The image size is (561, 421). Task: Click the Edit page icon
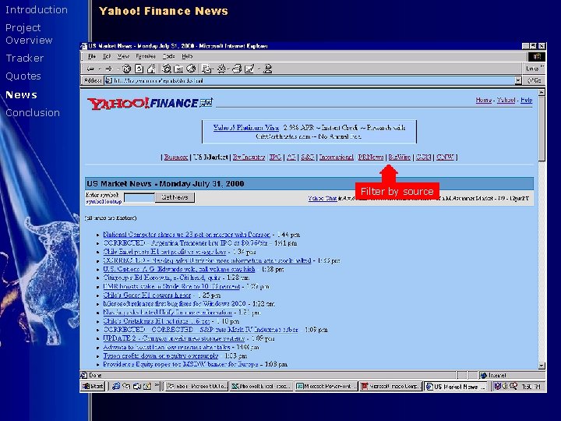pyautogui.click(x=249, y=69)
